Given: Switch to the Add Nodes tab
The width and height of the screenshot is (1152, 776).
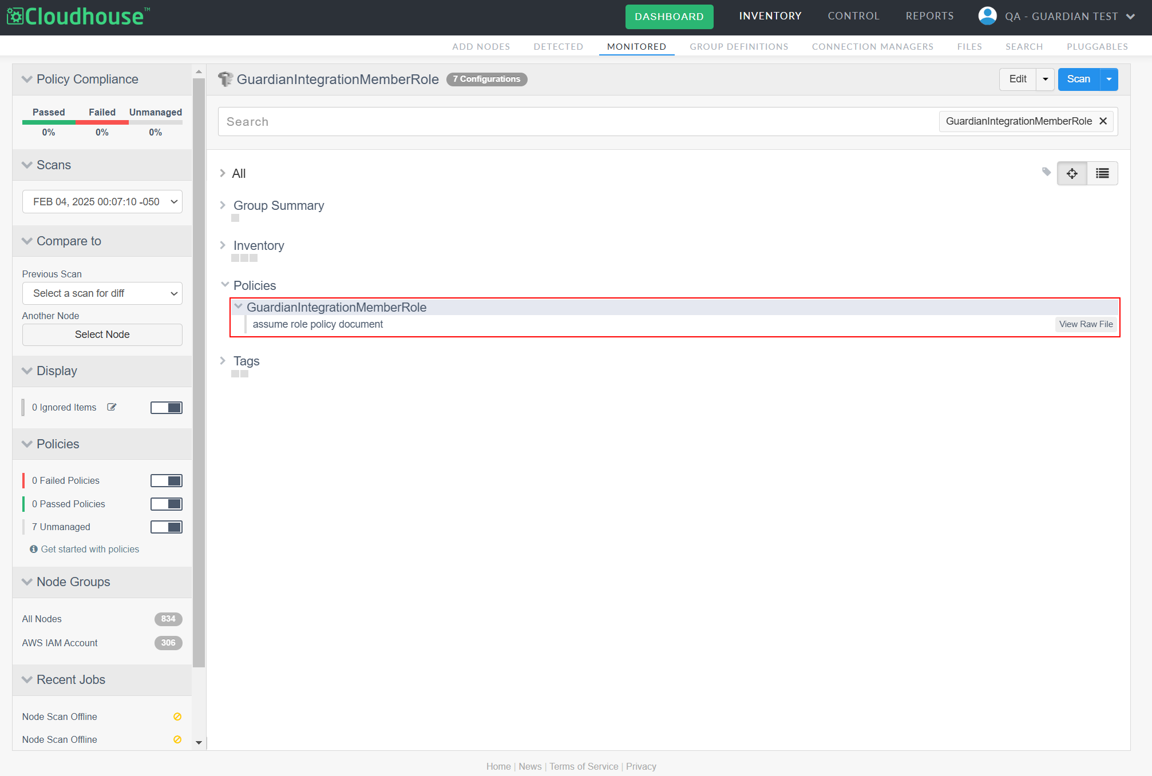Looking at the screenshot, I should pyautogui.click(x=481, y=46).
